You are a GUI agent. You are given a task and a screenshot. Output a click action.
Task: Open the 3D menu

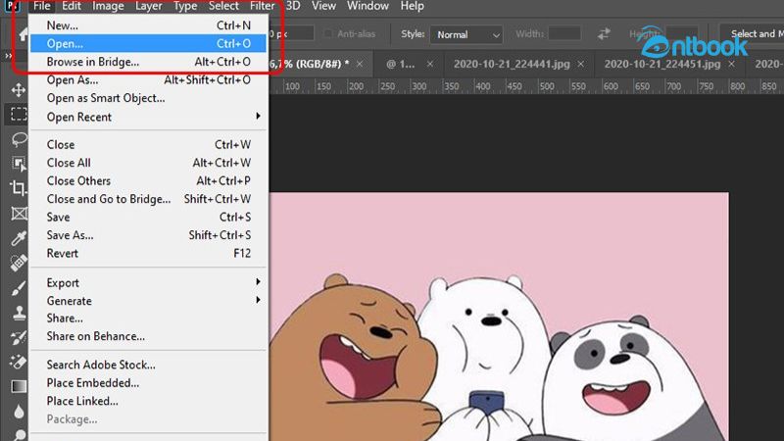(293, 6)
